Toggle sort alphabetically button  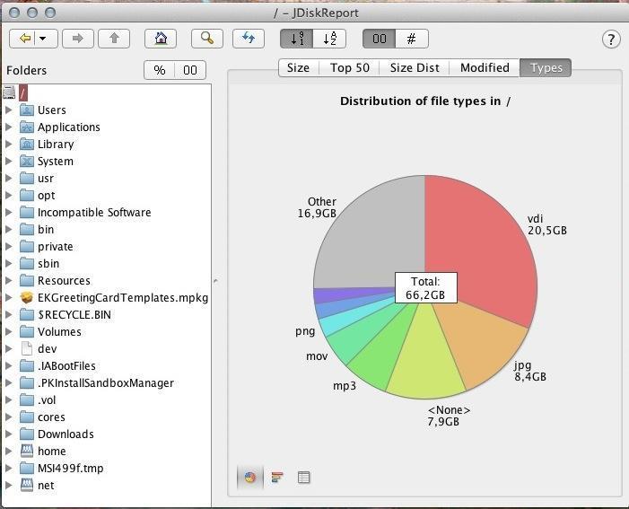[x=329, y=39]
